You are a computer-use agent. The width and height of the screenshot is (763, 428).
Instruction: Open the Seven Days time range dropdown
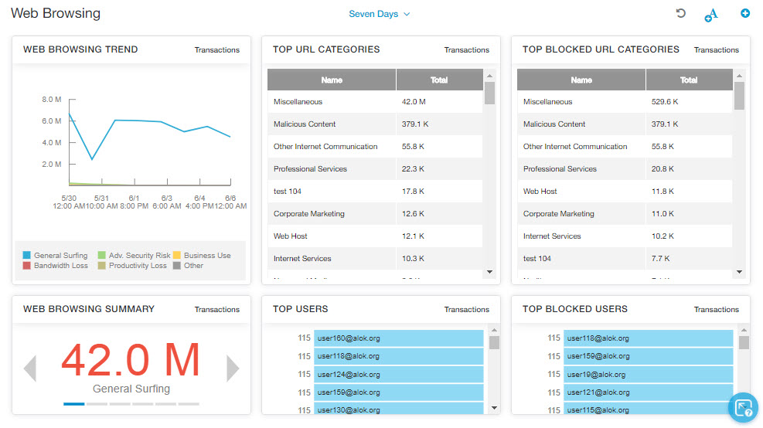[379, 14]
